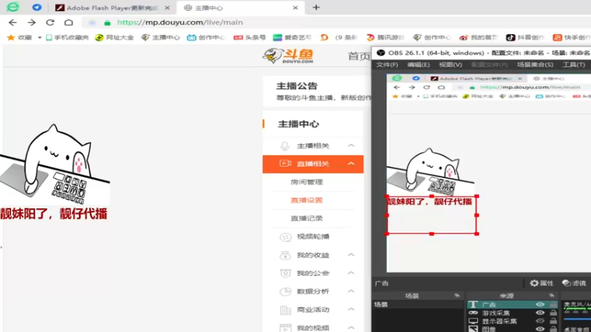Lock the 显示器采集 source

(x=553, y=321)
